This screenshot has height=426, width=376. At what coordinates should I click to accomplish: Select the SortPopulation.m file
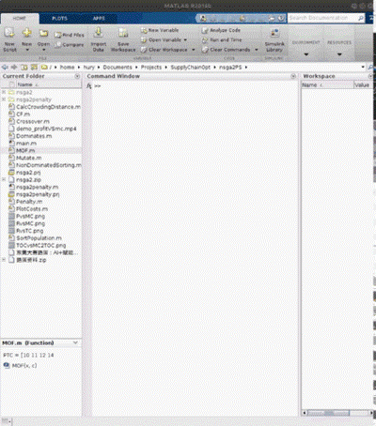click(39, 238)
